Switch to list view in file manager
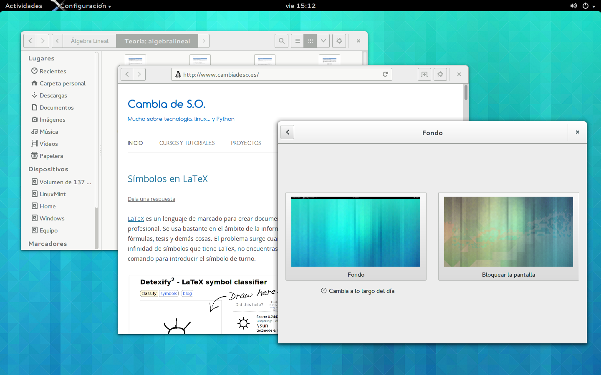Viewport: 601px width, 375px height. [298, 41]
